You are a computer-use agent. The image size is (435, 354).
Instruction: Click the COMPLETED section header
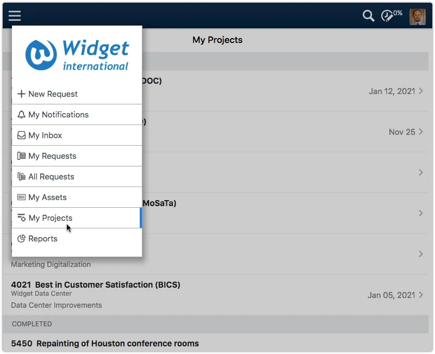pyautogui.click(x=32, y=324)
